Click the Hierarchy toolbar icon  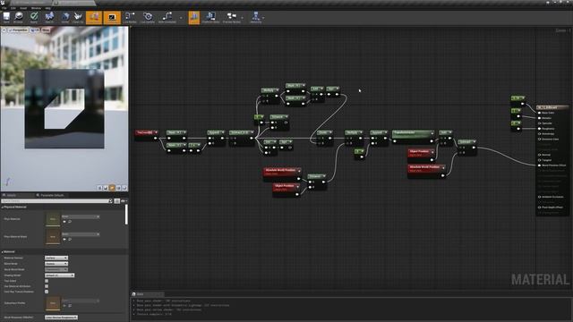coord(256,17)
